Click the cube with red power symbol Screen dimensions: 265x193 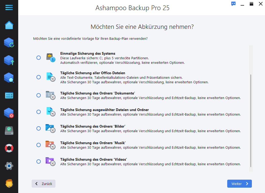9,113
